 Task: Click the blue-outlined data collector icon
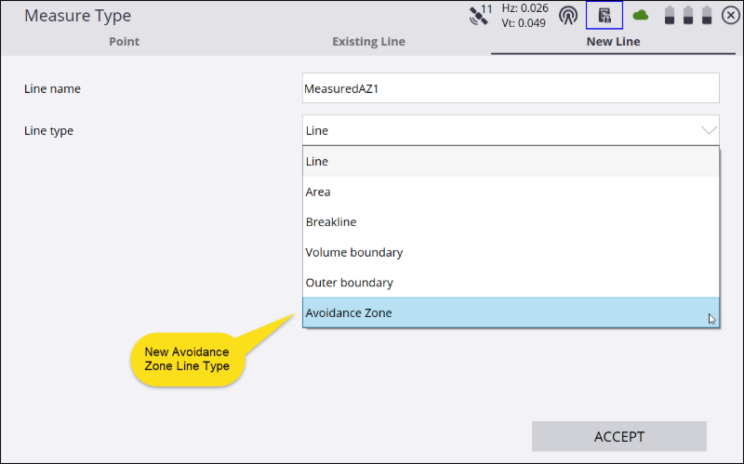tap(604, 15)
